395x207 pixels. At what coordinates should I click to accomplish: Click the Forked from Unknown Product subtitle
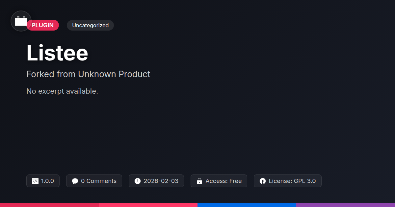pos(88,74)
